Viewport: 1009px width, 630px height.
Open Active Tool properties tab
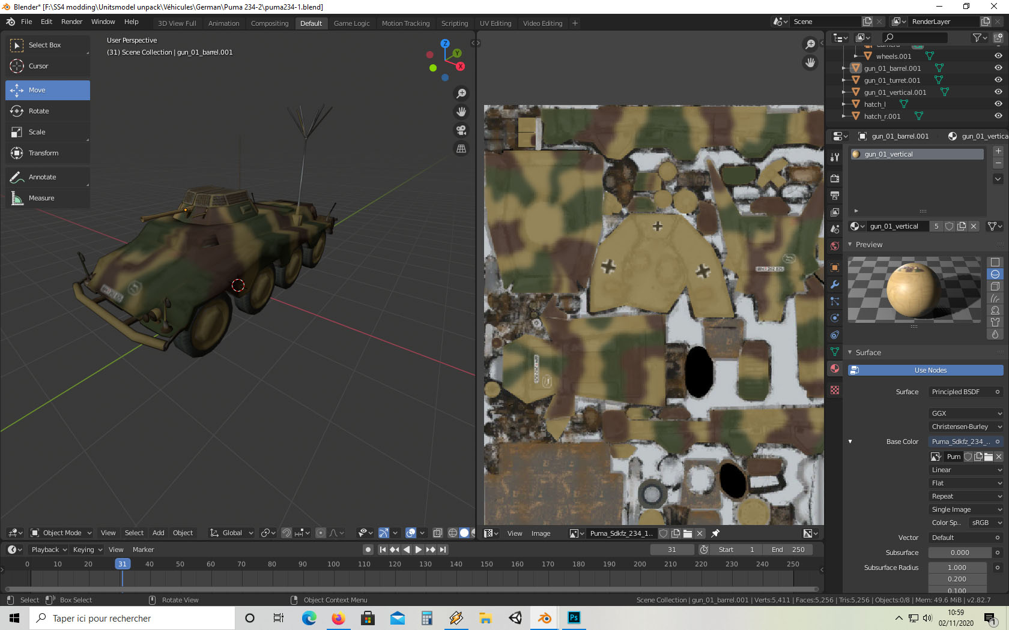pos(835,157)
